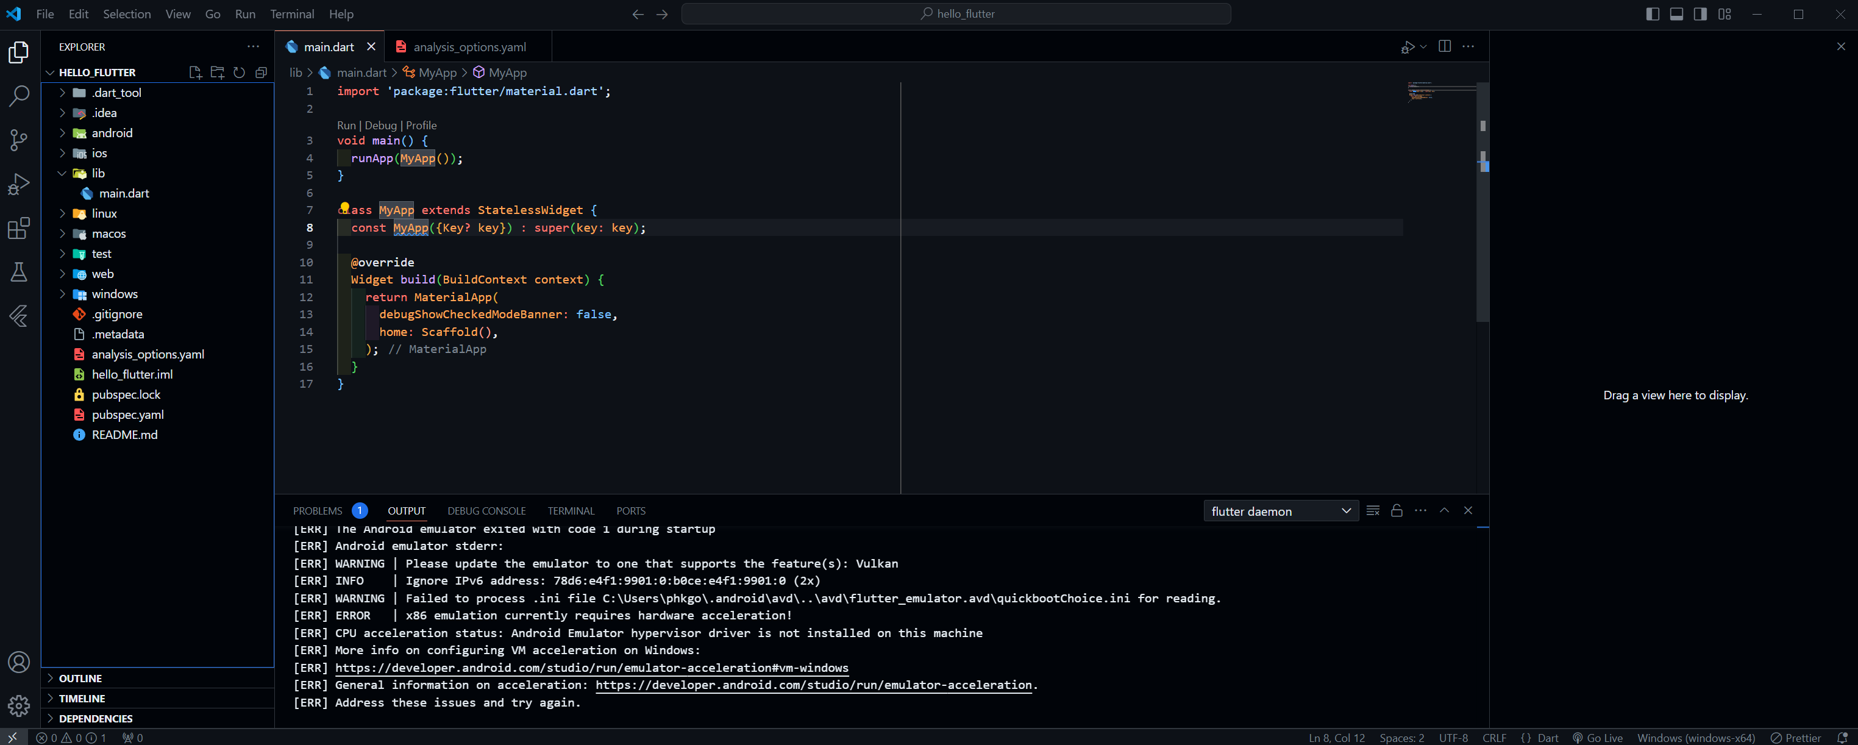Toggle secondary side bar visibility

coord(1700,13)
